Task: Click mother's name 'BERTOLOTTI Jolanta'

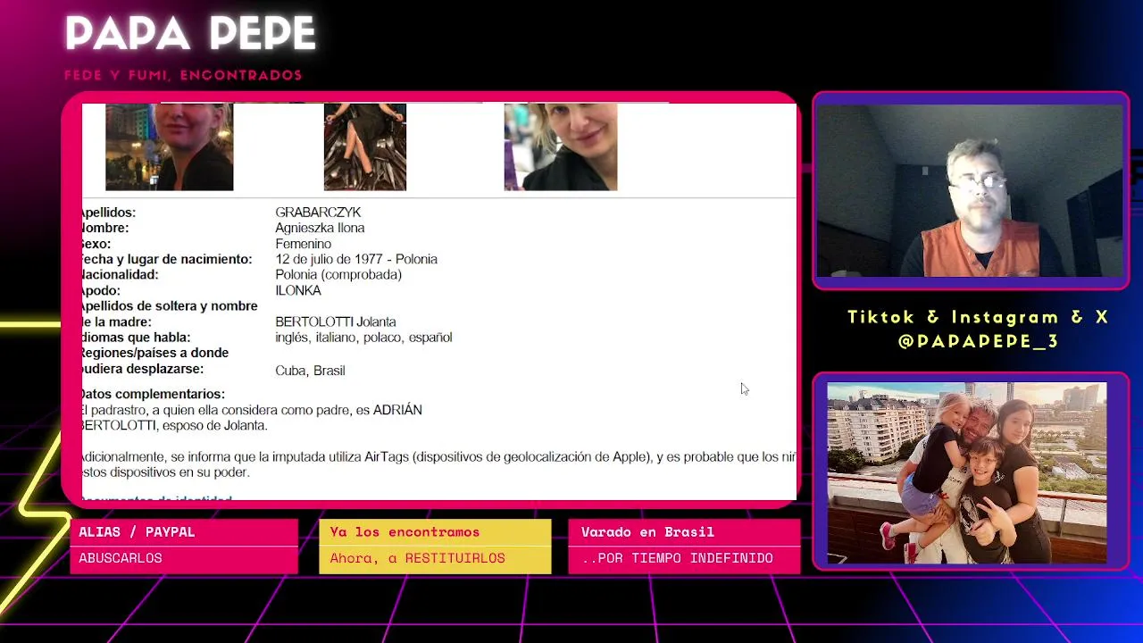Action: (335, 321)
